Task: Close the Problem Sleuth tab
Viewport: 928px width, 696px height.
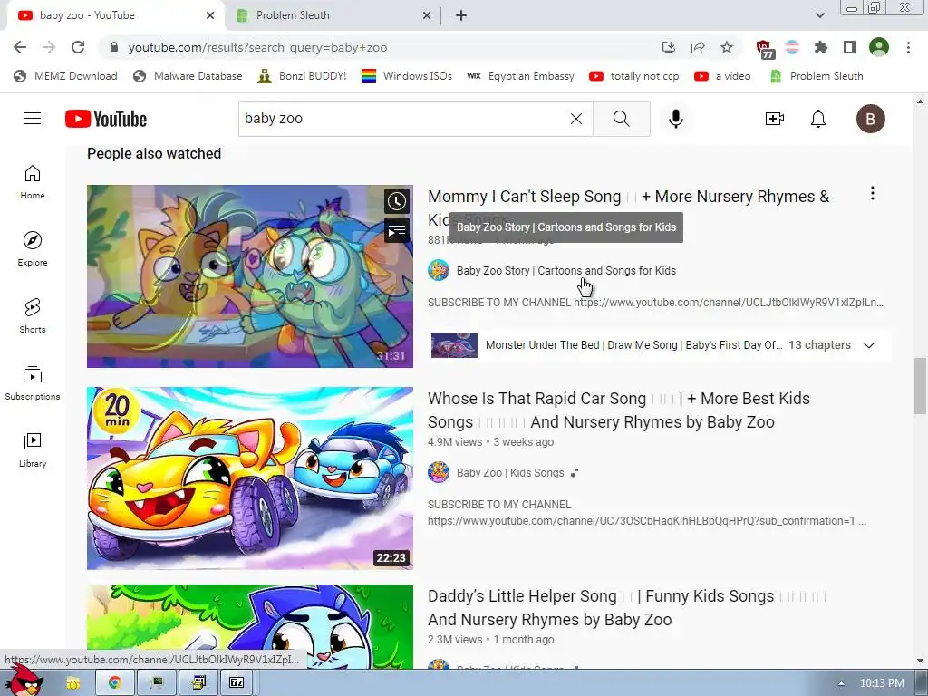Action: click(427, 15)
